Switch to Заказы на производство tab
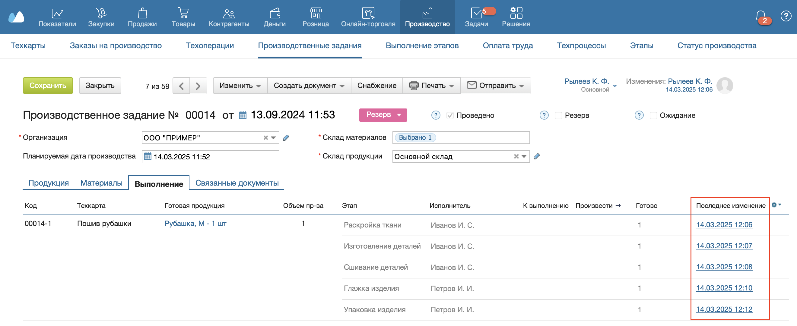 coord(116,46)
